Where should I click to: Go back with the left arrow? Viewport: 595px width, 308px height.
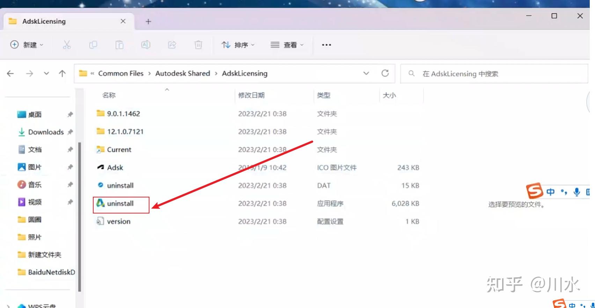point(10,74)
